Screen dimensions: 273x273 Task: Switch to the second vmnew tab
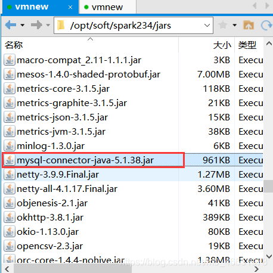click(x=107, y=7)
